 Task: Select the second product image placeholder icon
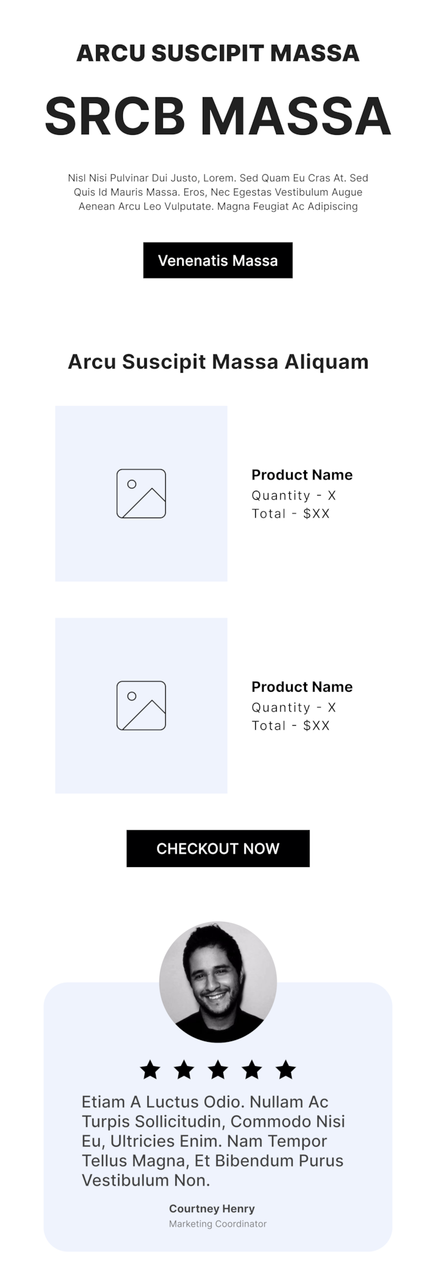pos(141,705)
